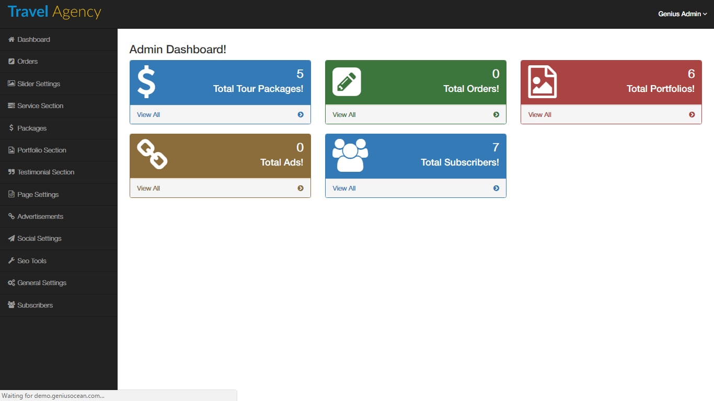
Task: Select the wrench icon for Seo Tools
Action: click(x=10, y=261)
